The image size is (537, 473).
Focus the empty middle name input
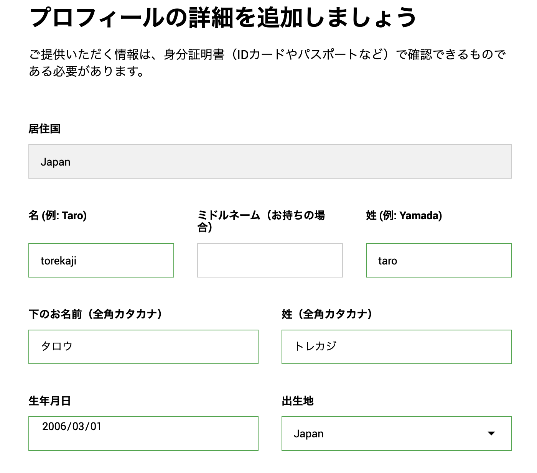(x=270, y=260)
